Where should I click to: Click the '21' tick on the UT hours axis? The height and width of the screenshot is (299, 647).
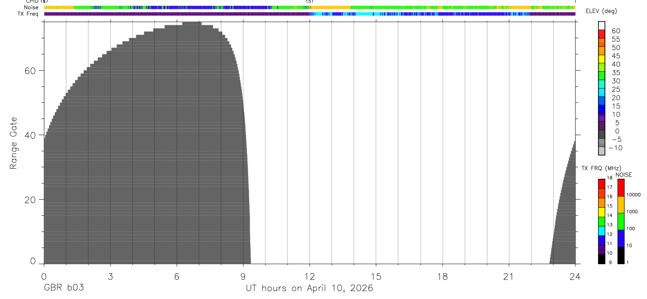(509, 276)
